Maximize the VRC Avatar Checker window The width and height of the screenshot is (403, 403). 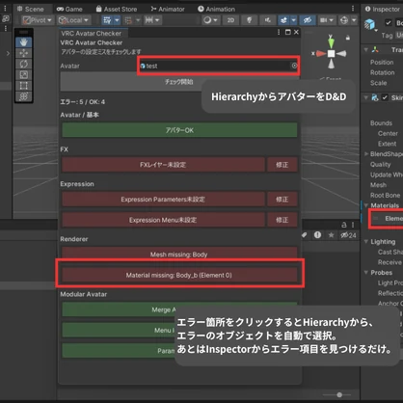coord(288,32)
